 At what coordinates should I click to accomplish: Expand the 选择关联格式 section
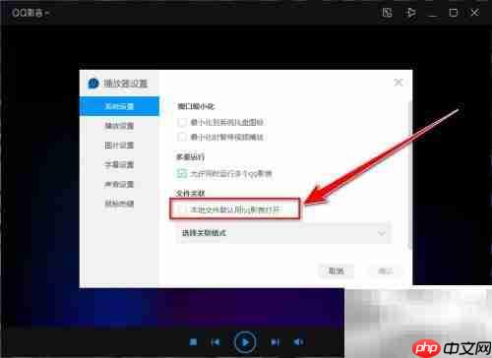pyautogui.click(x=283, y=233)
